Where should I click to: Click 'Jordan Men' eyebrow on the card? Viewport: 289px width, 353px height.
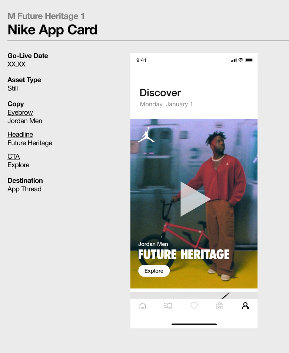pyautogui.click(x=153, y=244)
